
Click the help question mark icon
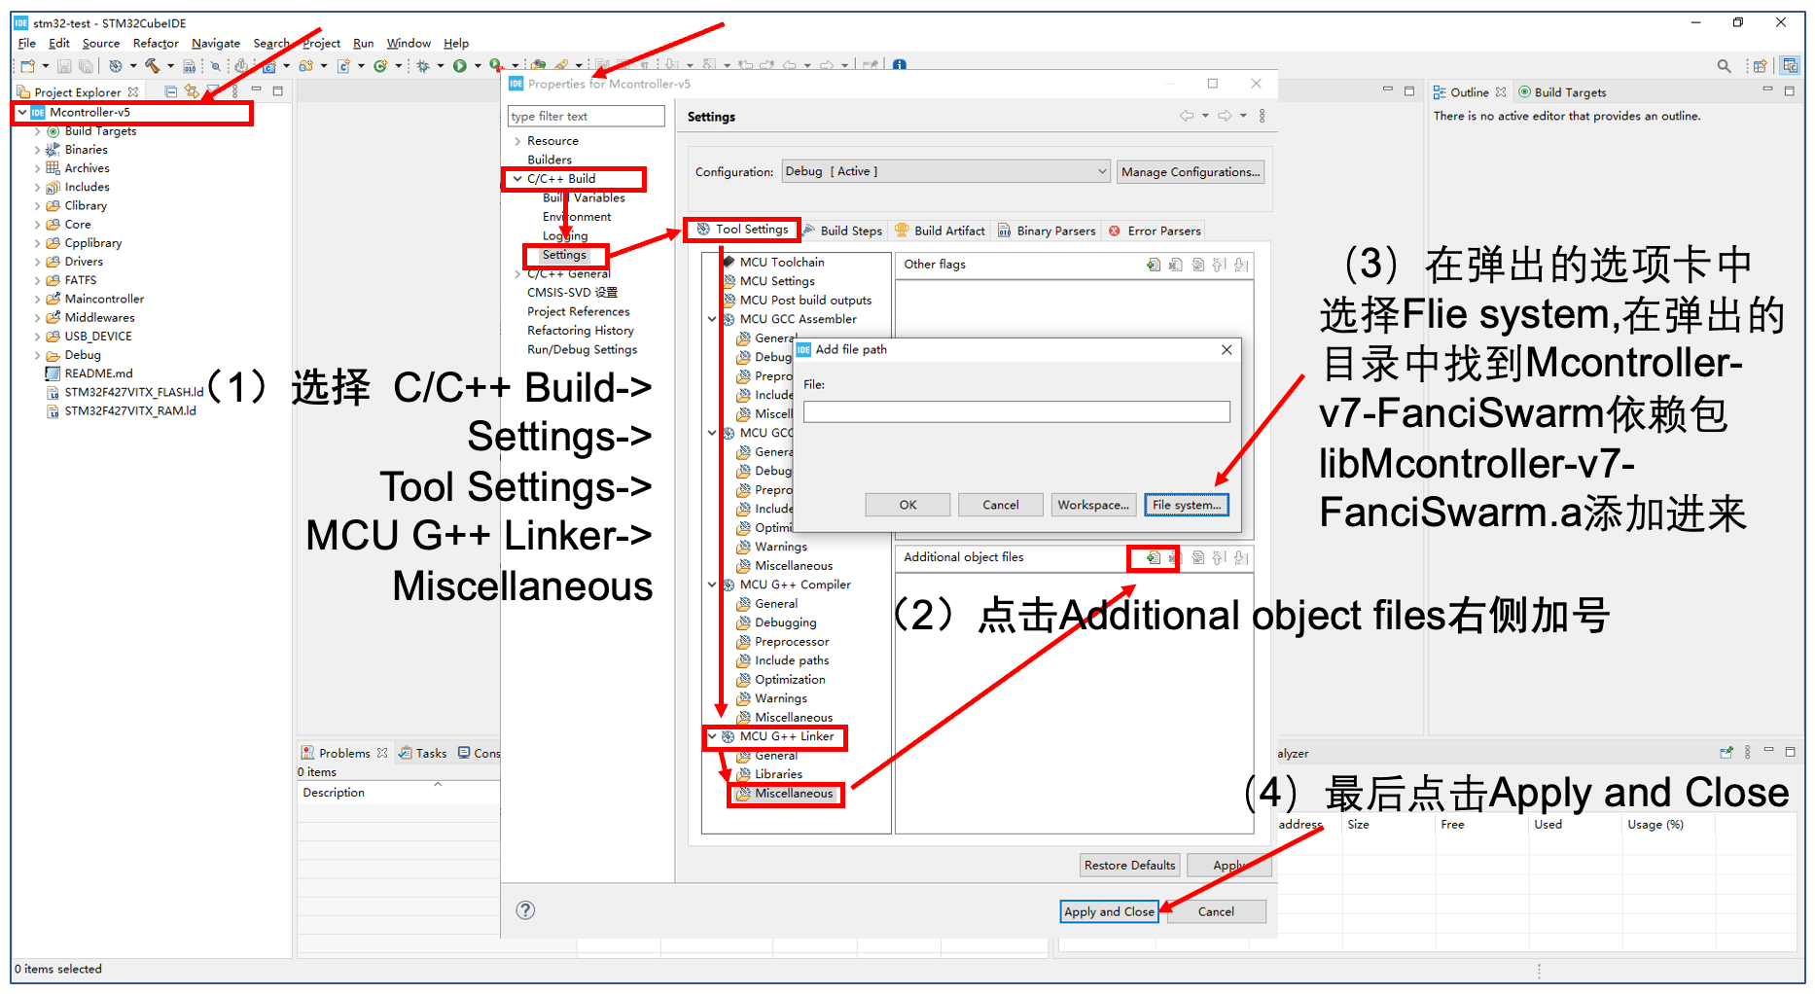tap(525, 910)
